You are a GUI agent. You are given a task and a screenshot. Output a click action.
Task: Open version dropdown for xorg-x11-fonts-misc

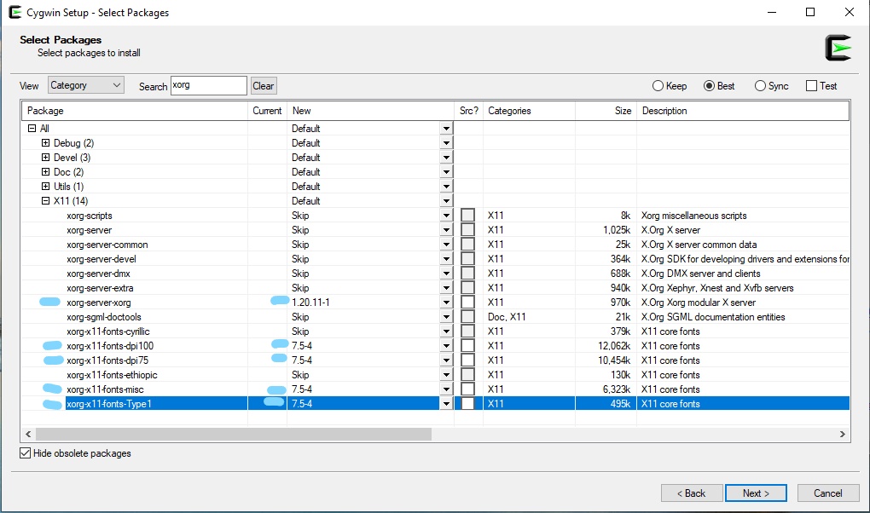[x=446, y=389]
